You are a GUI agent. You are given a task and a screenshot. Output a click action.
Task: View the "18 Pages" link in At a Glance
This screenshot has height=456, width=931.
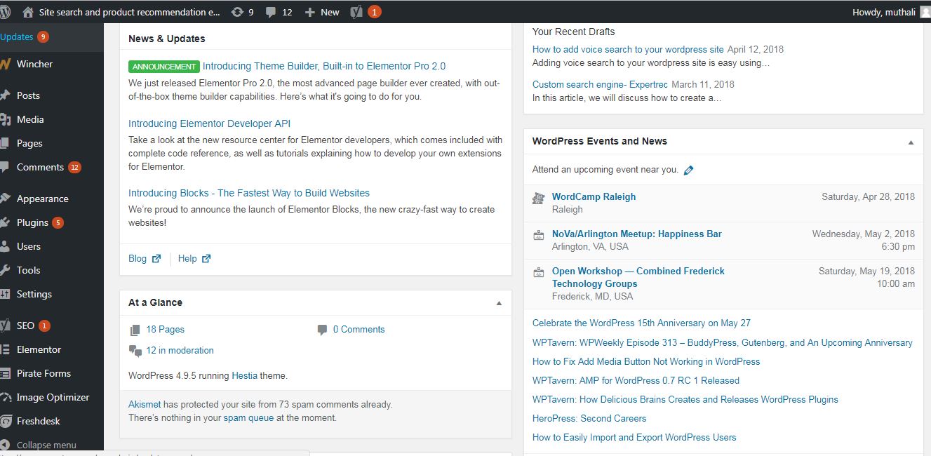pyautogui.click(x=165, y=329)
